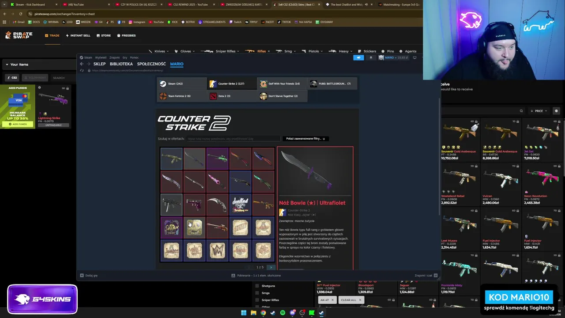Click the PirateSwap settings icon beside PRICE

556,111
